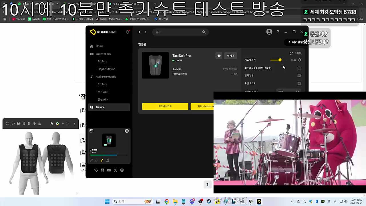
Task: Expand overlay toolbar with right chevron
Action: pyautogui.click(x=74, y=124)
